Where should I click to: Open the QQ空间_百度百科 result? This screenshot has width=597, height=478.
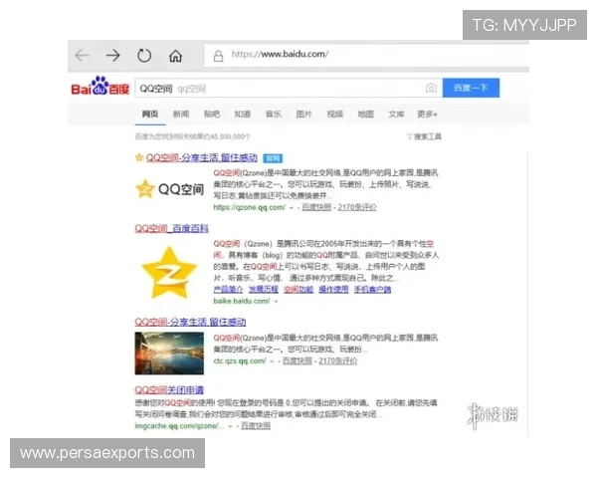point(172,228)
